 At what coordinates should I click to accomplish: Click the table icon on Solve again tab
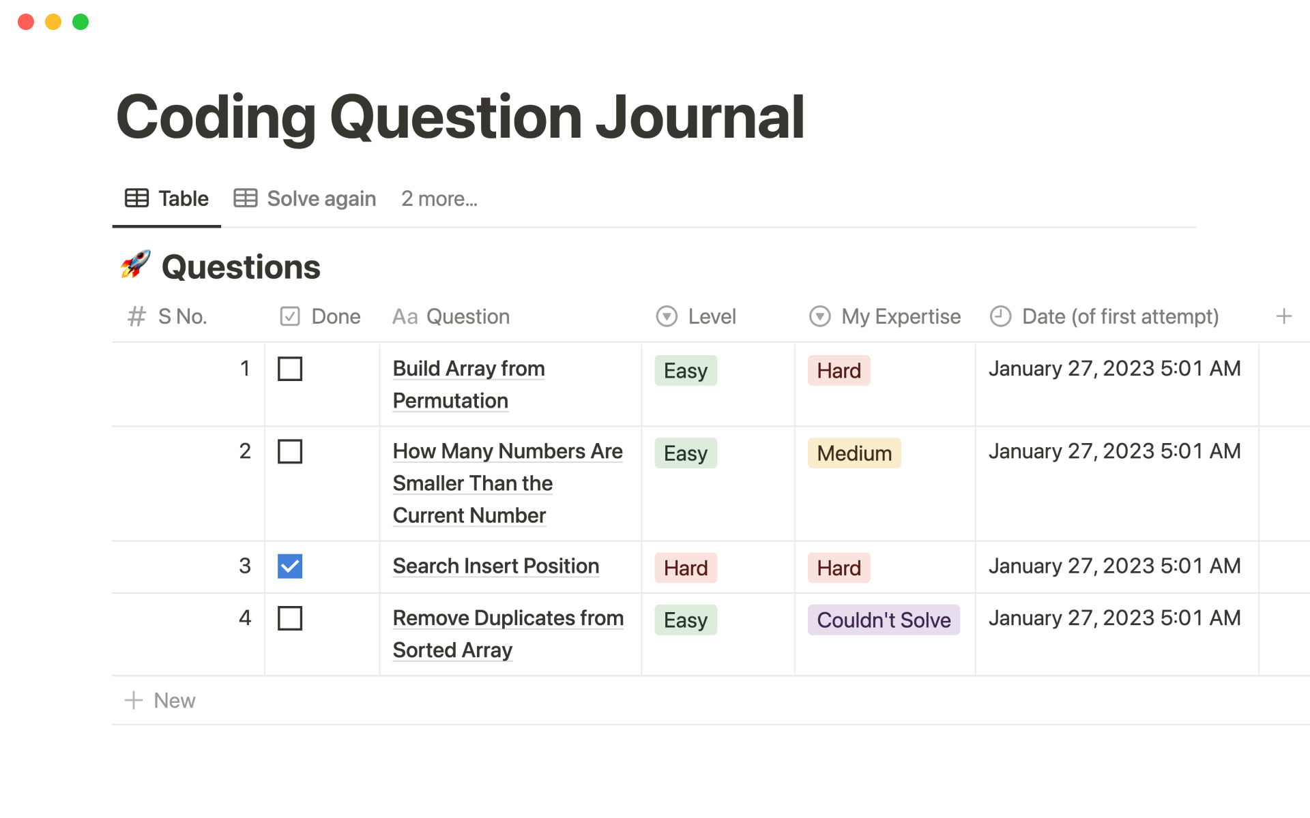click(246, 198)
